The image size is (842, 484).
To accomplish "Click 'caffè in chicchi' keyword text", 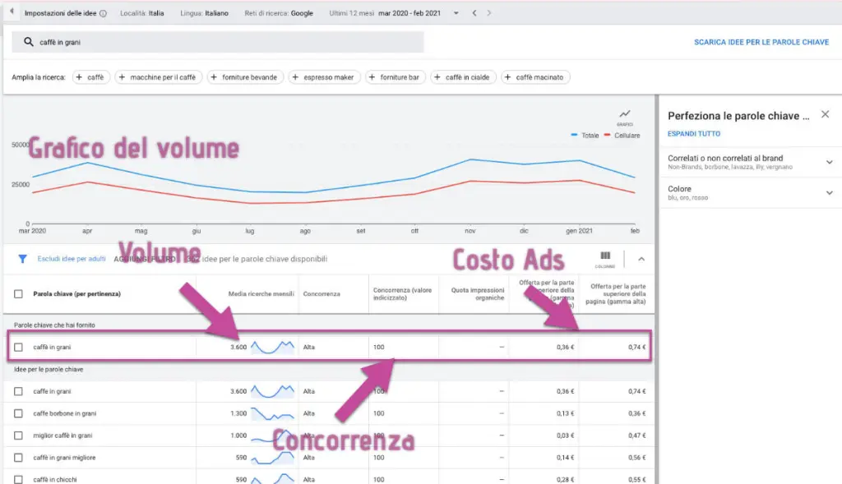I will click(x=55, y=480).
